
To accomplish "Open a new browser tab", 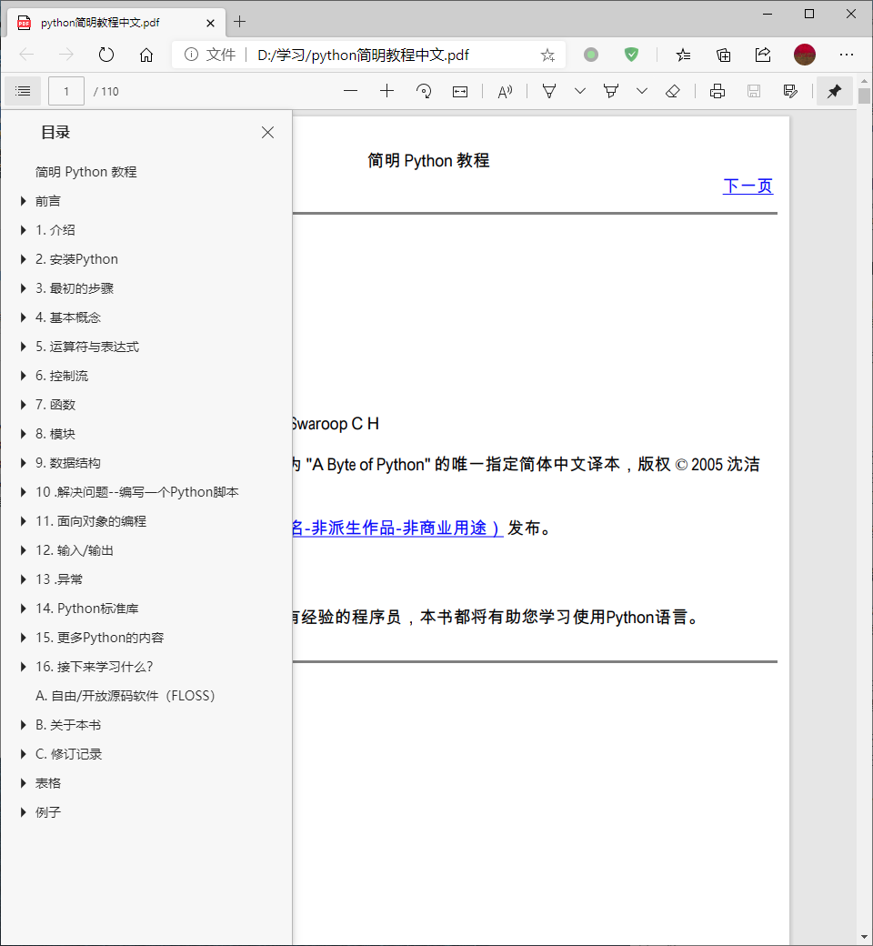I will pyautogui.click(x=239, y=22).
